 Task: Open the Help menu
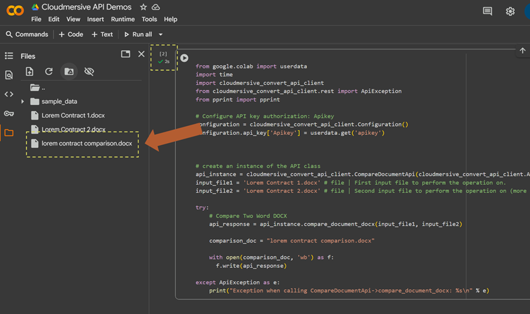(x=171, y=19)
